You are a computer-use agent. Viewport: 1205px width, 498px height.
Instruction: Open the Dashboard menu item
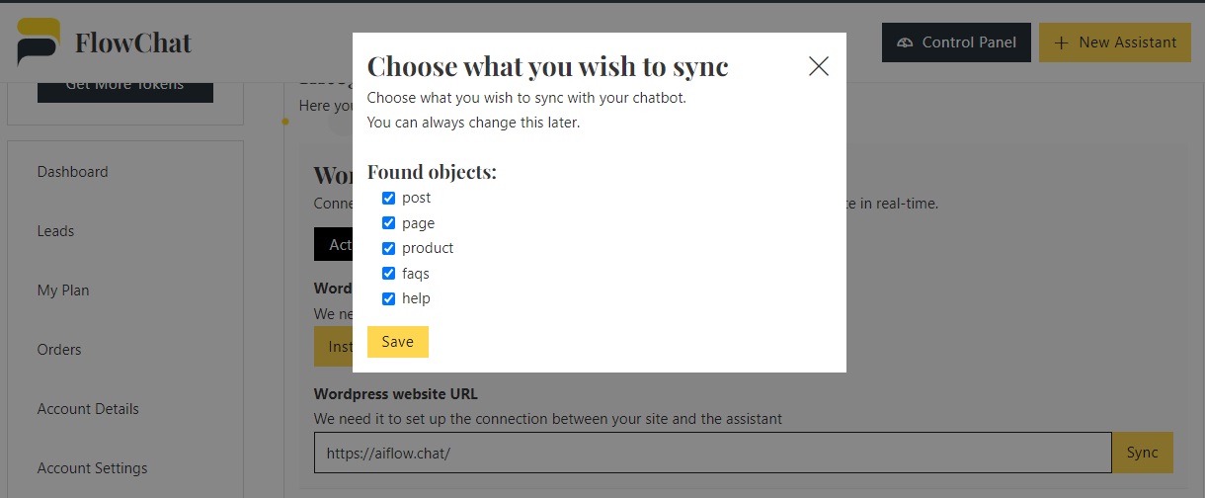click(x=73, y=172)
